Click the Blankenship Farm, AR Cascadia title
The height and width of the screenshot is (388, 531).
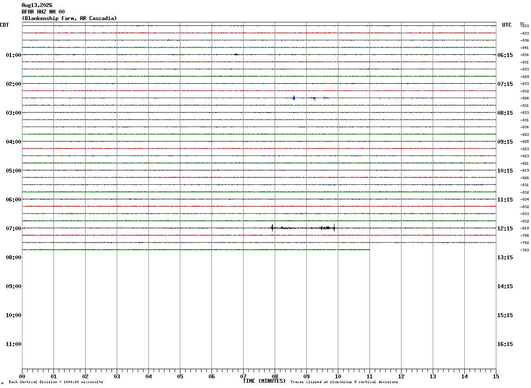tap(69, 18)
